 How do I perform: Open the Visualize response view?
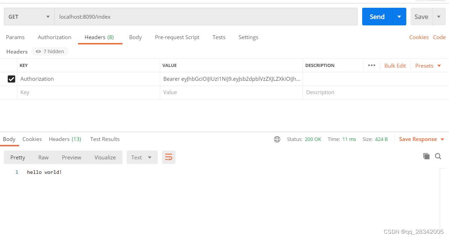click(105, 157)
